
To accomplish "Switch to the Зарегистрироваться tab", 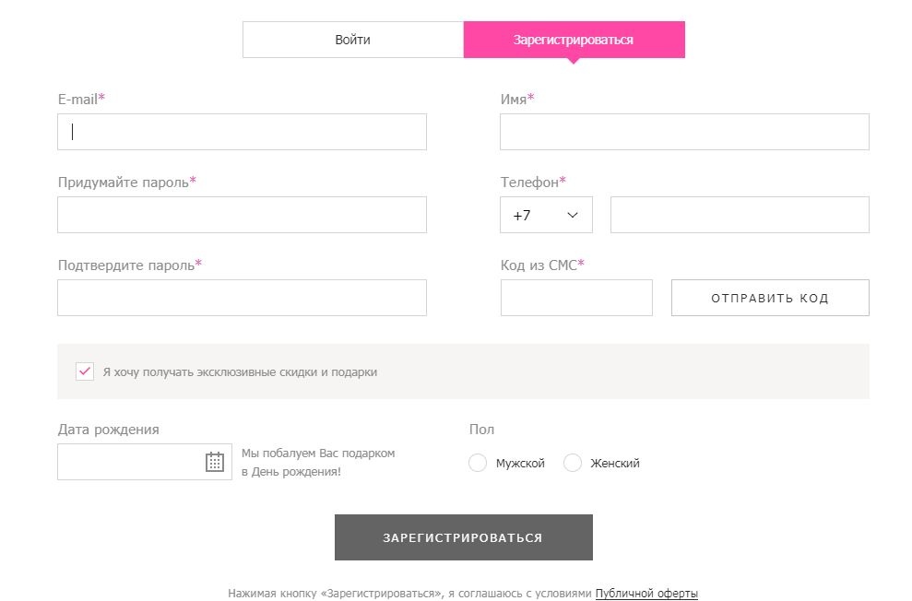I will point(573,39).
